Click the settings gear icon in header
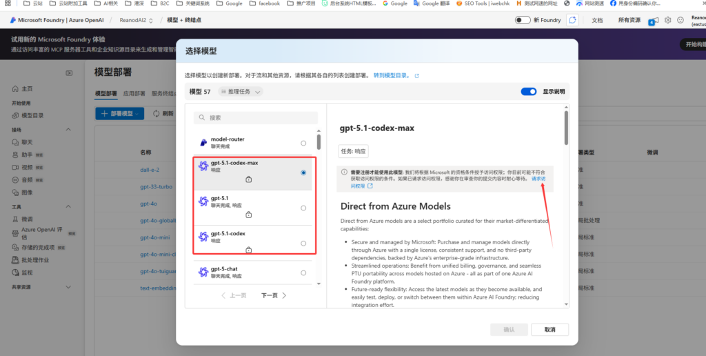This screenshot has width=706, height=356. point(668,20)
